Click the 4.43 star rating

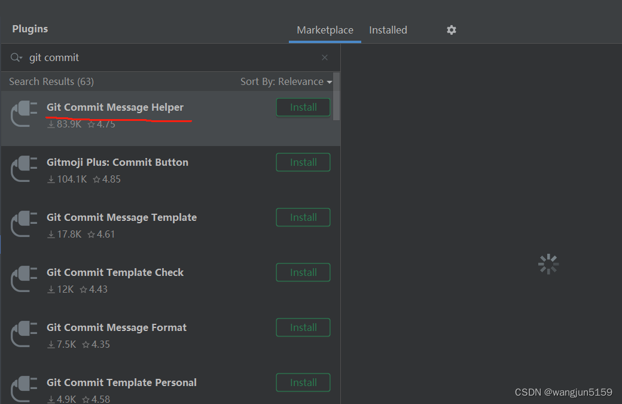pyautogui.click(x=94, y=289)
